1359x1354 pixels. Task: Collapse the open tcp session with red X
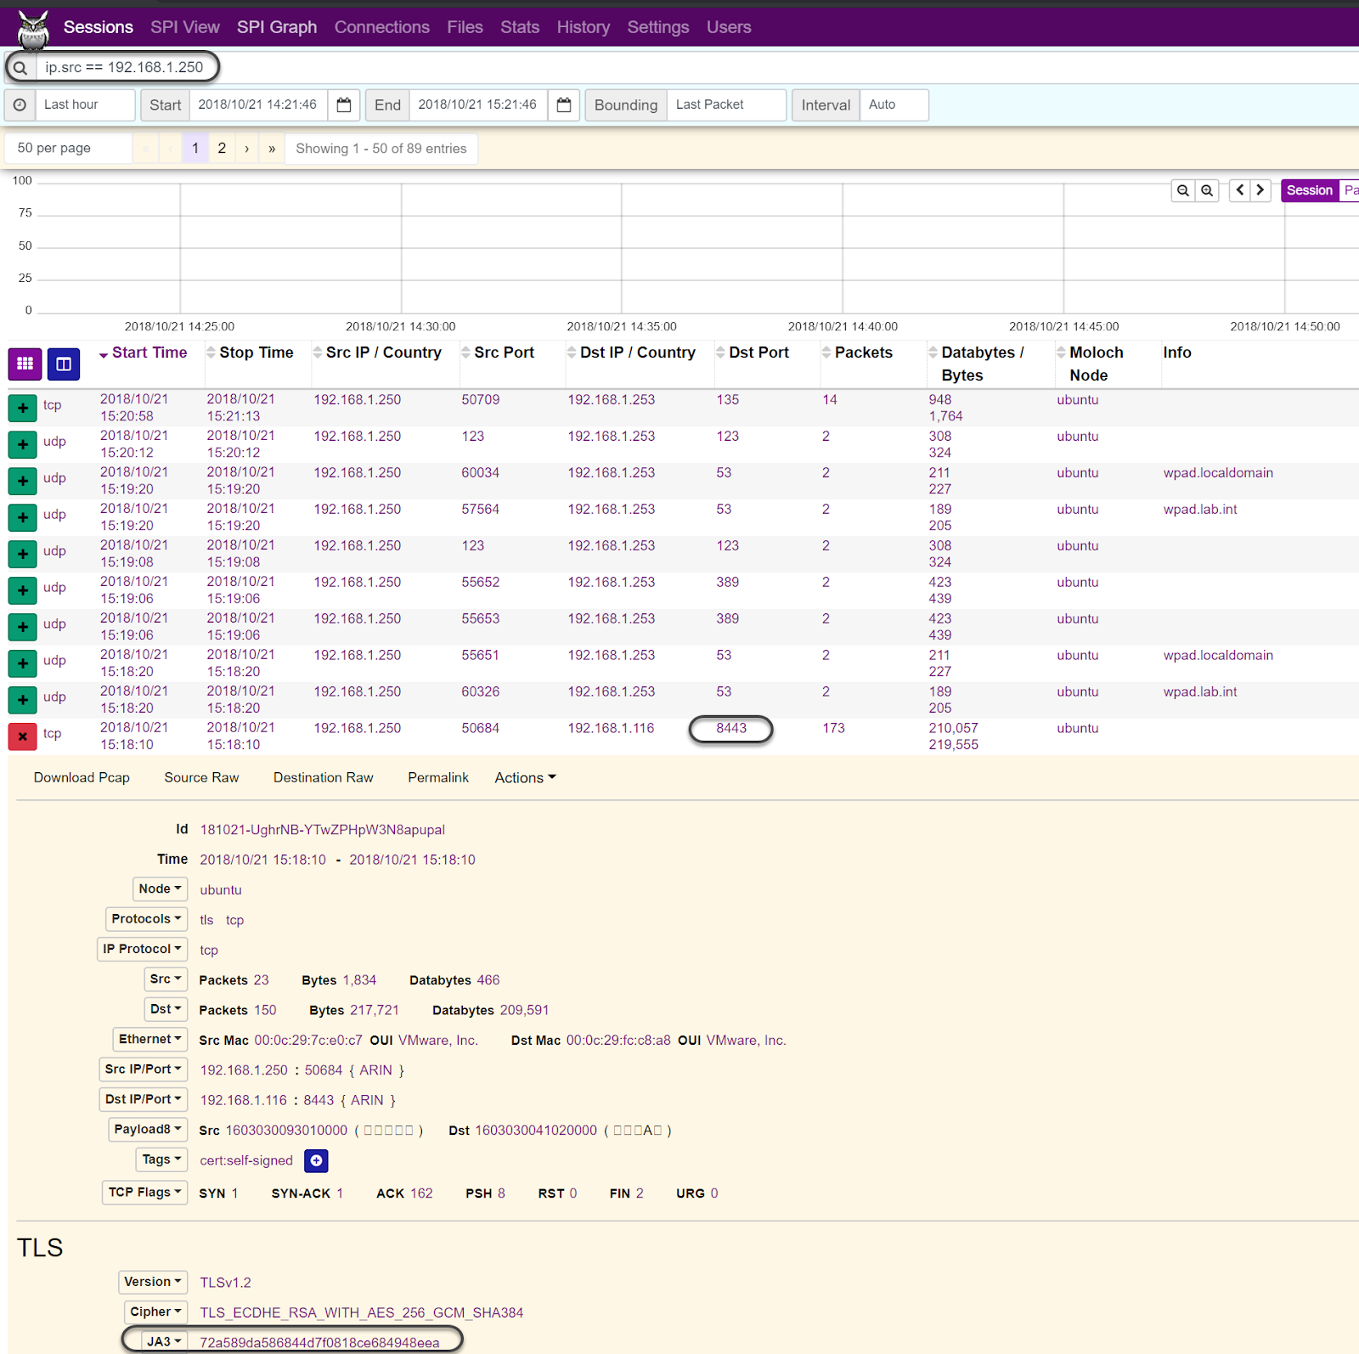click(23, 736)
